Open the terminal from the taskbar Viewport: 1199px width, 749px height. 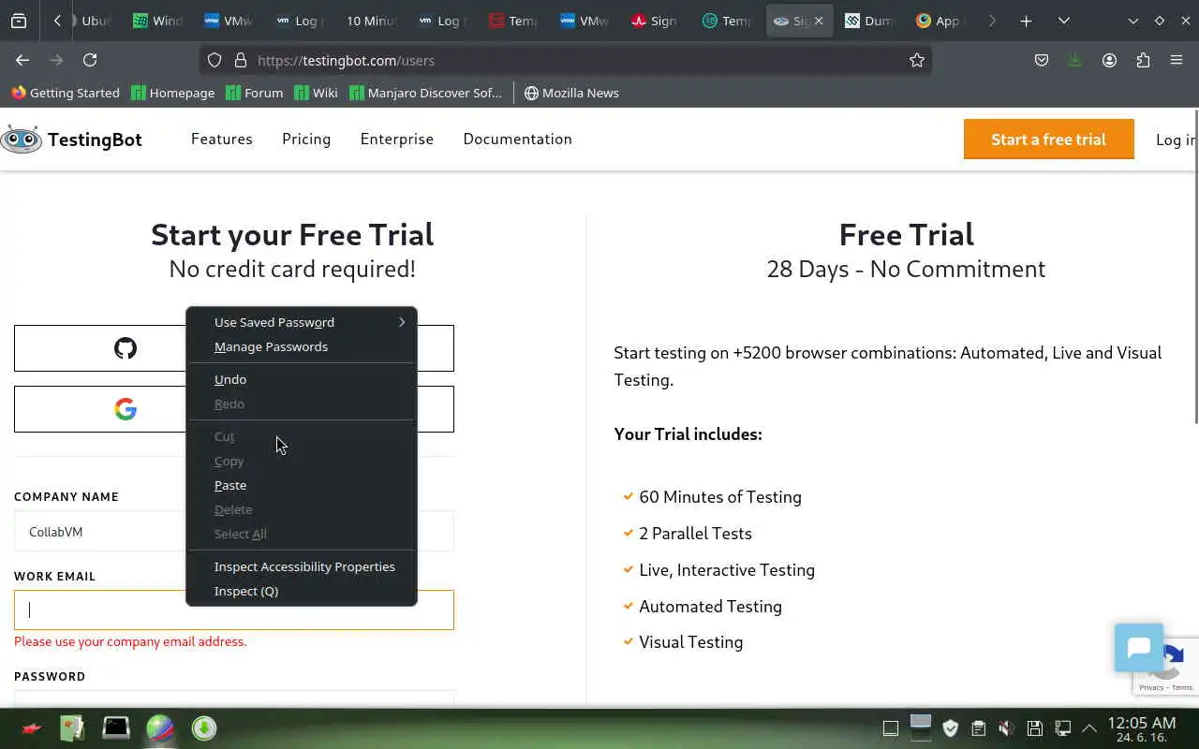(116, 728)
